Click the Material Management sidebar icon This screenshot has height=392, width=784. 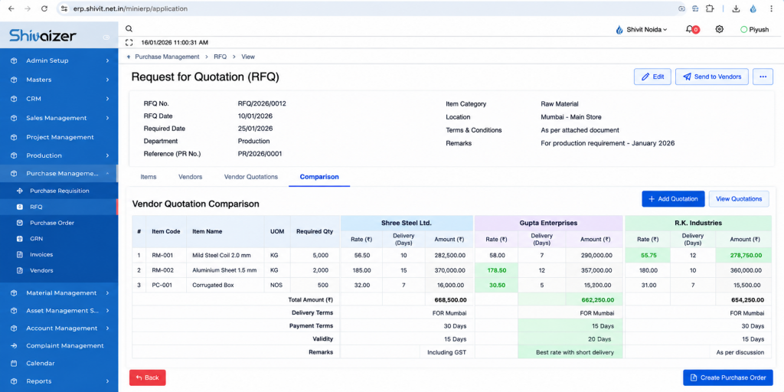[14, 293]
